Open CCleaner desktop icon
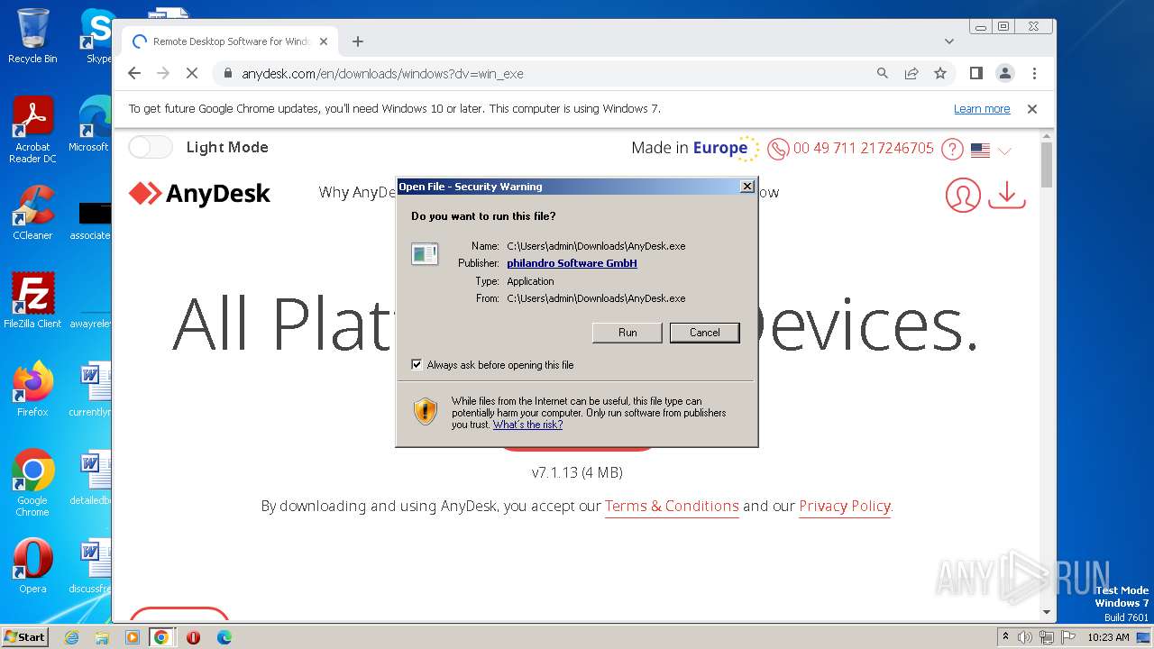 pos(32,213)
